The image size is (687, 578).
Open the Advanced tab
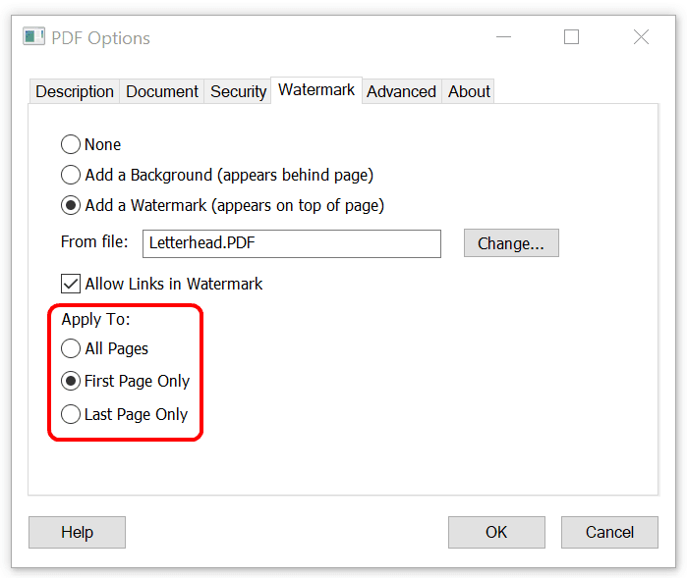tap(401, 91)
